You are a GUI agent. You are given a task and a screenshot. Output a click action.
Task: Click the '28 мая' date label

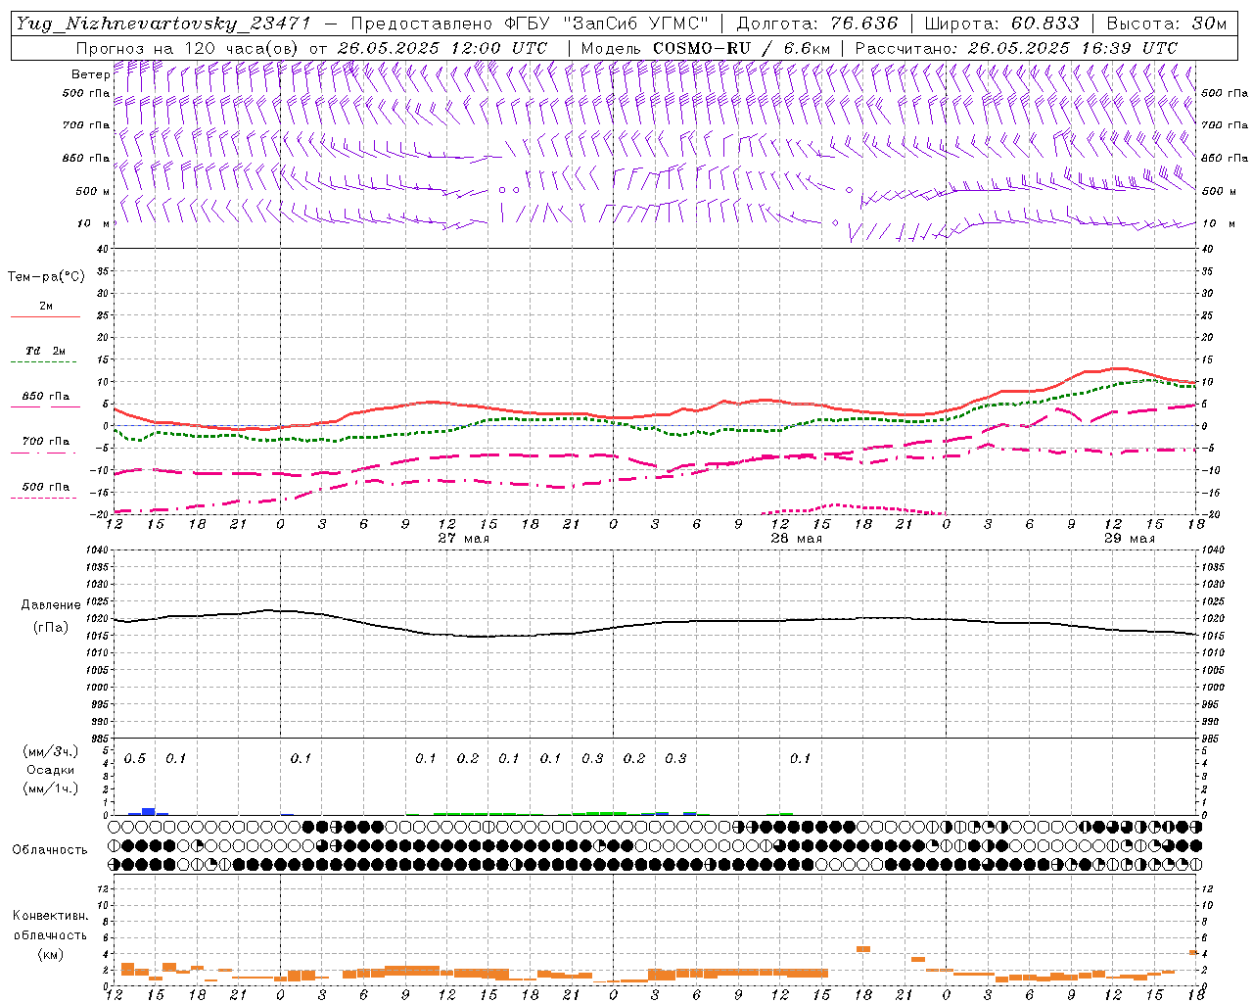point(797,538)
